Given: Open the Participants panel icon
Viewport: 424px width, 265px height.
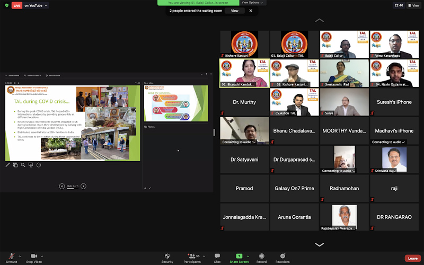Looking at the screenshot, I should click(192, 256).
